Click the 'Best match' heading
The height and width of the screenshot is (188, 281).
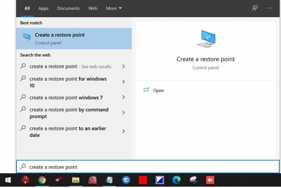point(31,23)
